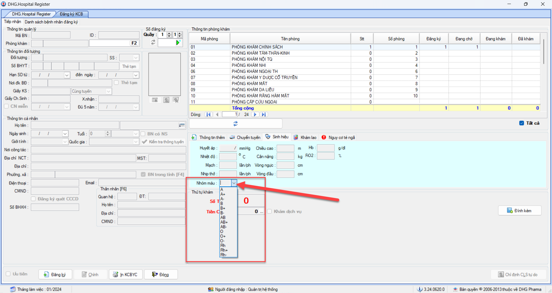Open the Ngày sinh date picker

(x=65, y=134)
